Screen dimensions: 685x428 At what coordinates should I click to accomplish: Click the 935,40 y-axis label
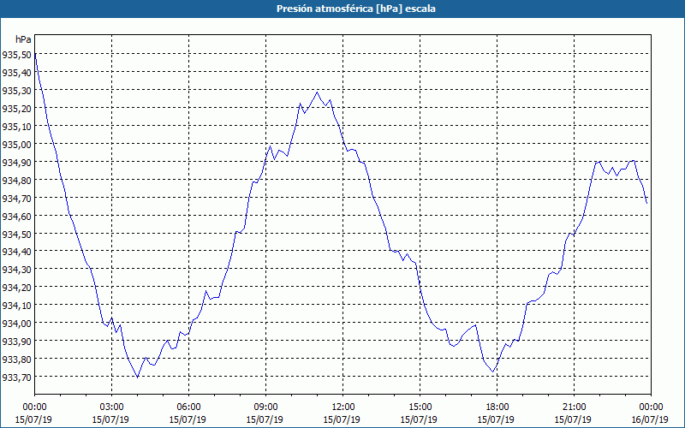pos(16,73)
